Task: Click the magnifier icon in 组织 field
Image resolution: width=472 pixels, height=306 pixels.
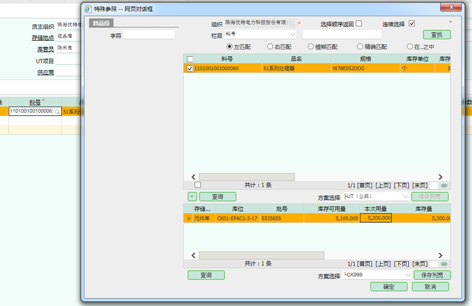Action: tap(291, 23)
